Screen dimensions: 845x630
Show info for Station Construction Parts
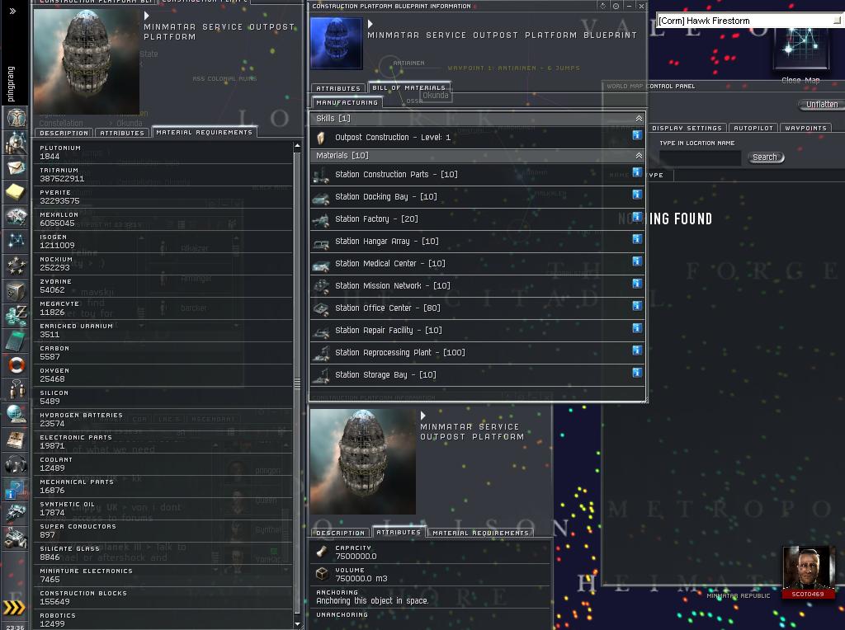(x=637, y=172)
